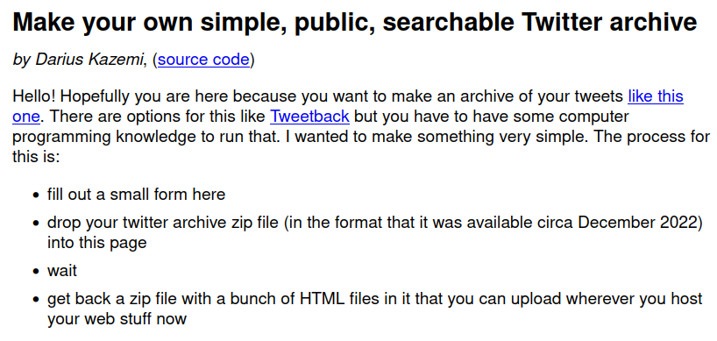Click "December 2022" in the list
The height and width of the screenshot is (341, 717).
[639, 223]
